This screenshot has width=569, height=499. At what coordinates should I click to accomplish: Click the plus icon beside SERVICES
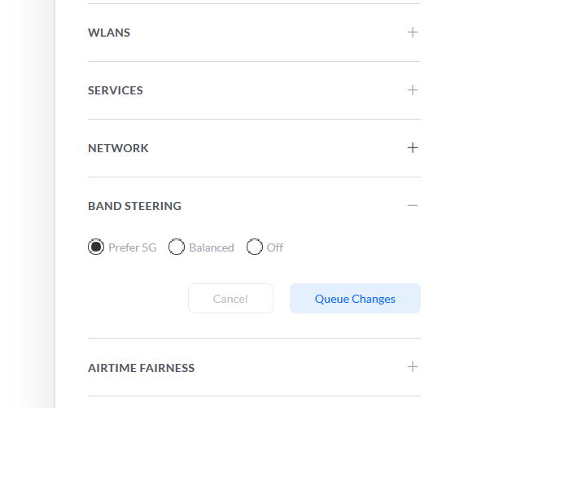click(x=412, y=90)
